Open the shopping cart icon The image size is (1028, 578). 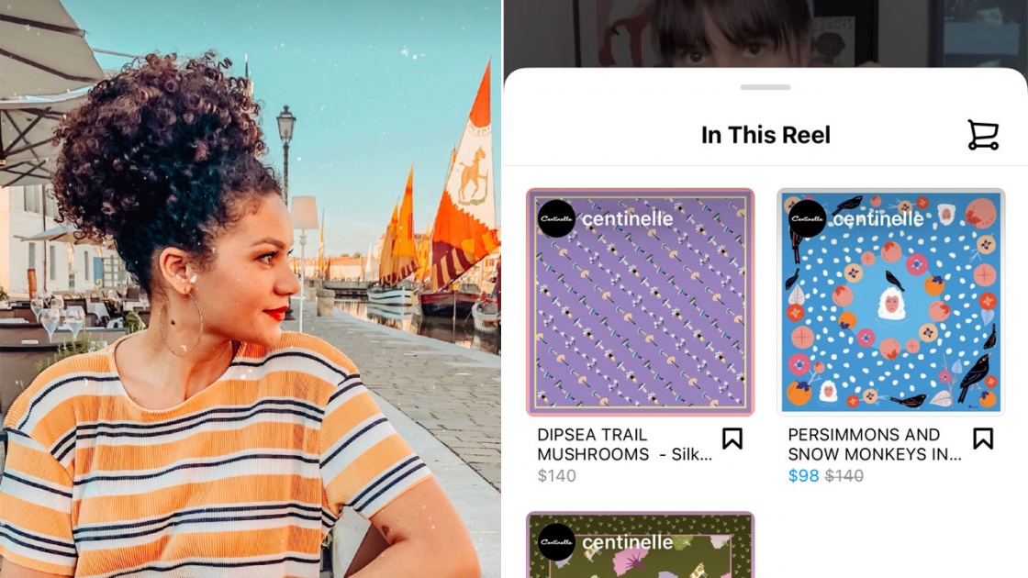tap(983, 135)
